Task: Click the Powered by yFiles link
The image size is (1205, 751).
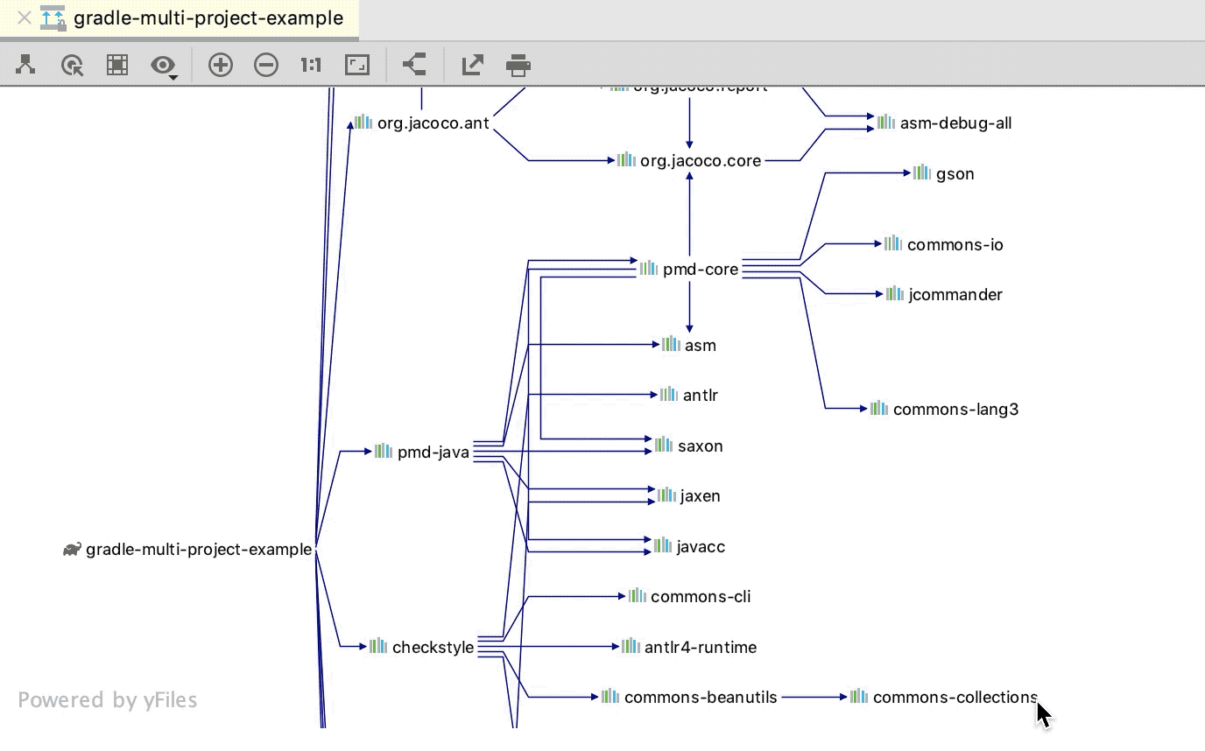Action: click(109, 699)
